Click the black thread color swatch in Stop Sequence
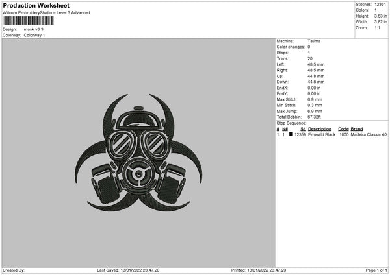 (x=291, y=134)
